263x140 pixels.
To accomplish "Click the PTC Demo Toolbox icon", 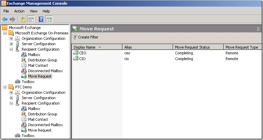I will (18, 136).
